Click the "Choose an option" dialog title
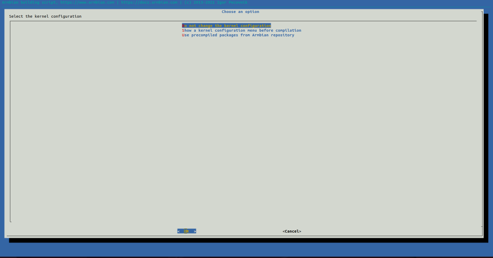The height and width of the screenshot is (258, 493). (x=240, y=11)
